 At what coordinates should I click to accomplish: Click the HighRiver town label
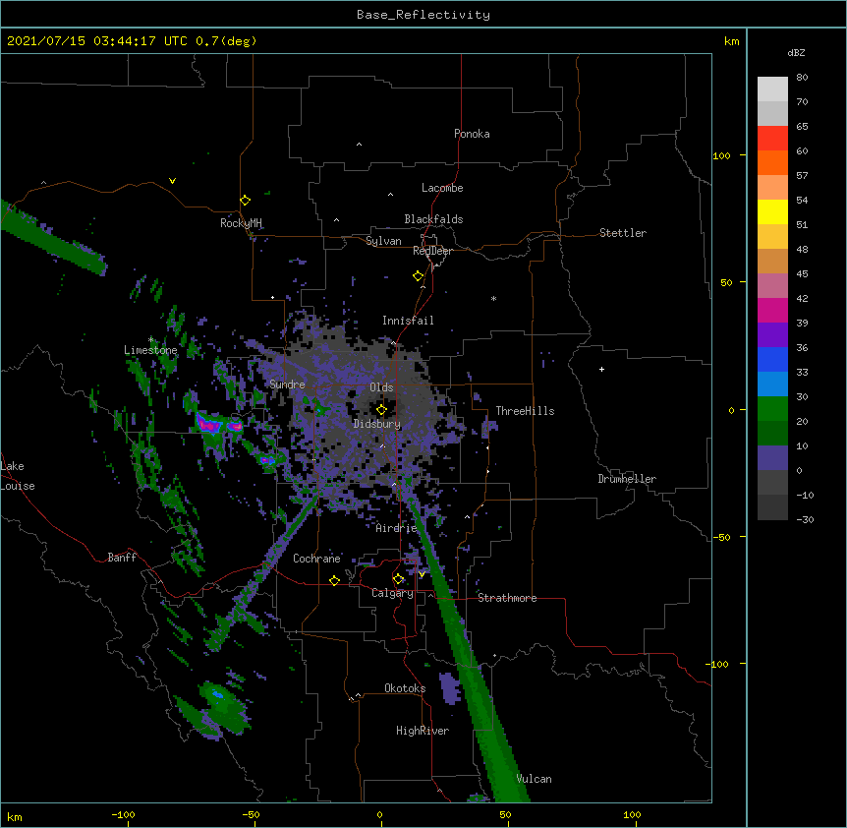(423, 731)
